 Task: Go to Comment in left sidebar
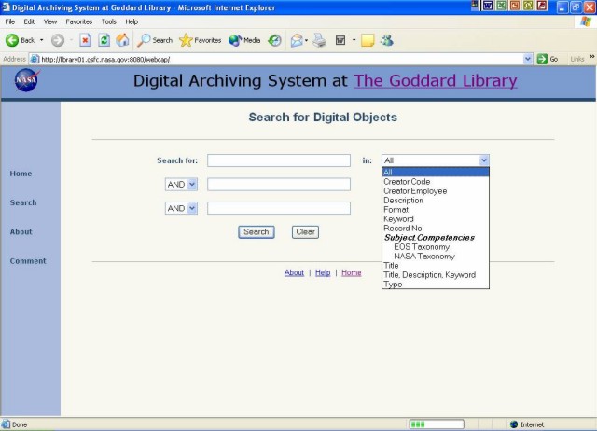pos(28,261)
